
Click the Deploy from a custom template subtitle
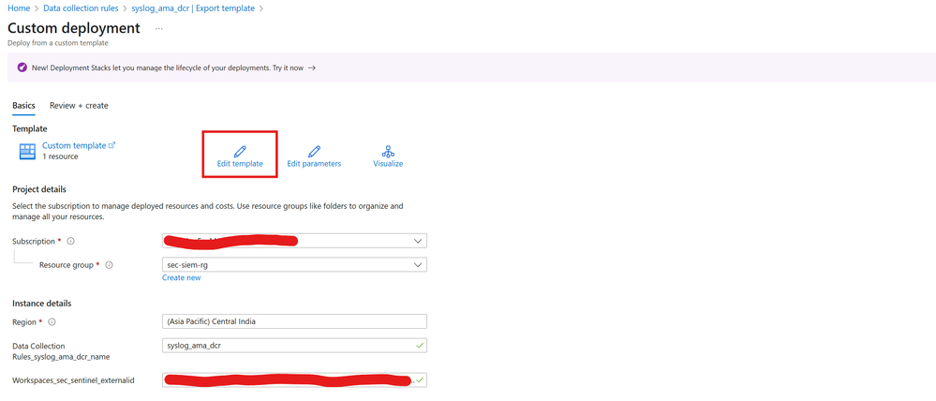coord(58,43)
